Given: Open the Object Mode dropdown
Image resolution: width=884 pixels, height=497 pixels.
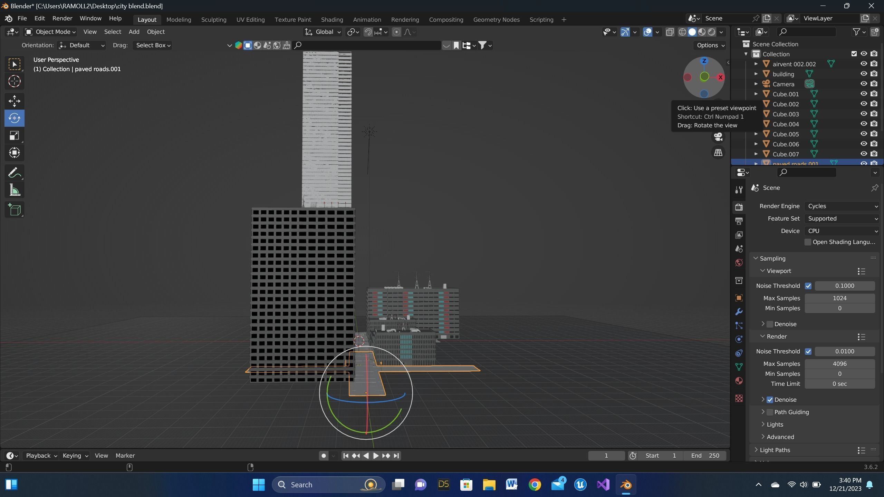Looking at the screenshot, I should (50, 32).
